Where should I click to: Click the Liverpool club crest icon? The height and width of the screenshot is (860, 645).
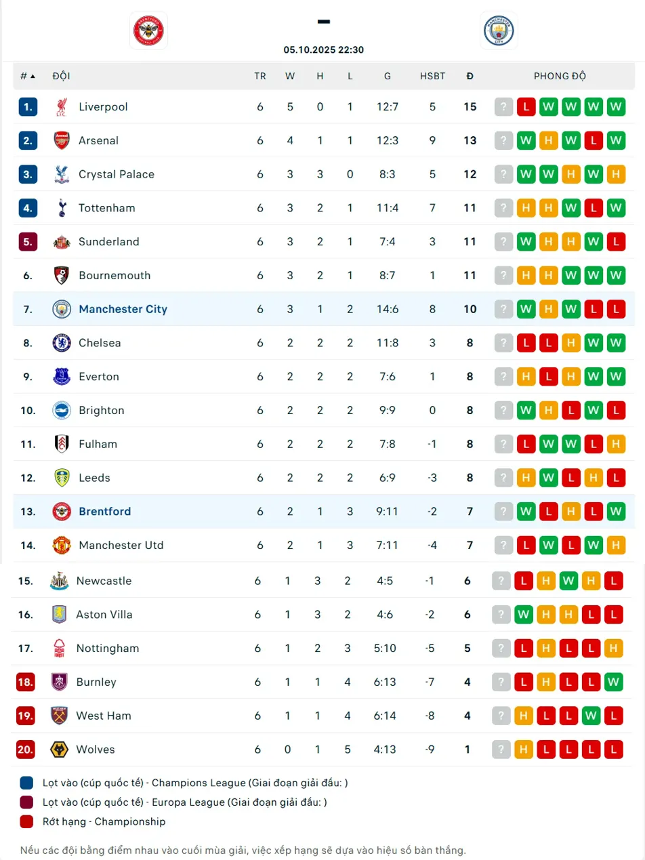(62, 107)
